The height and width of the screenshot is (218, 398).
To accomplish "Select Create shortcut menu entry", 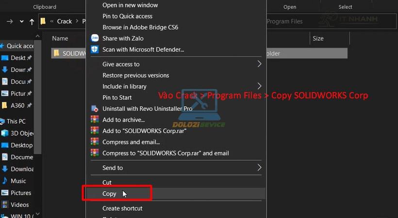I will coord(122,208).
